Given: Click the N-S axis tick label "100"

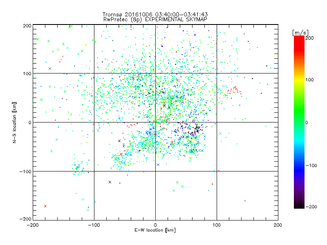Looking at the screenshot, I should click(x=27, y=73).
